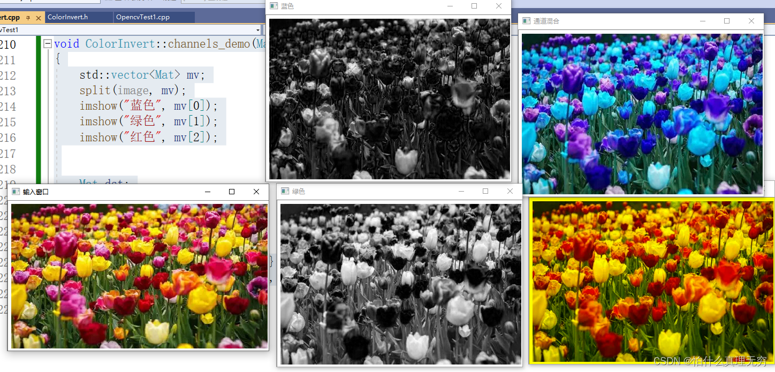Click the original colorful tulip image in 输入窗口
Image resolution: width=775 pixels, height=372 pixels.
point(139,276)
